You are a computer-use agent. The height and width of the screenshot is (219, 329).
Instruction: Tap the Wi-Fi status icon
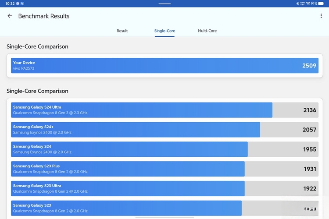click(x=308, y=4)
